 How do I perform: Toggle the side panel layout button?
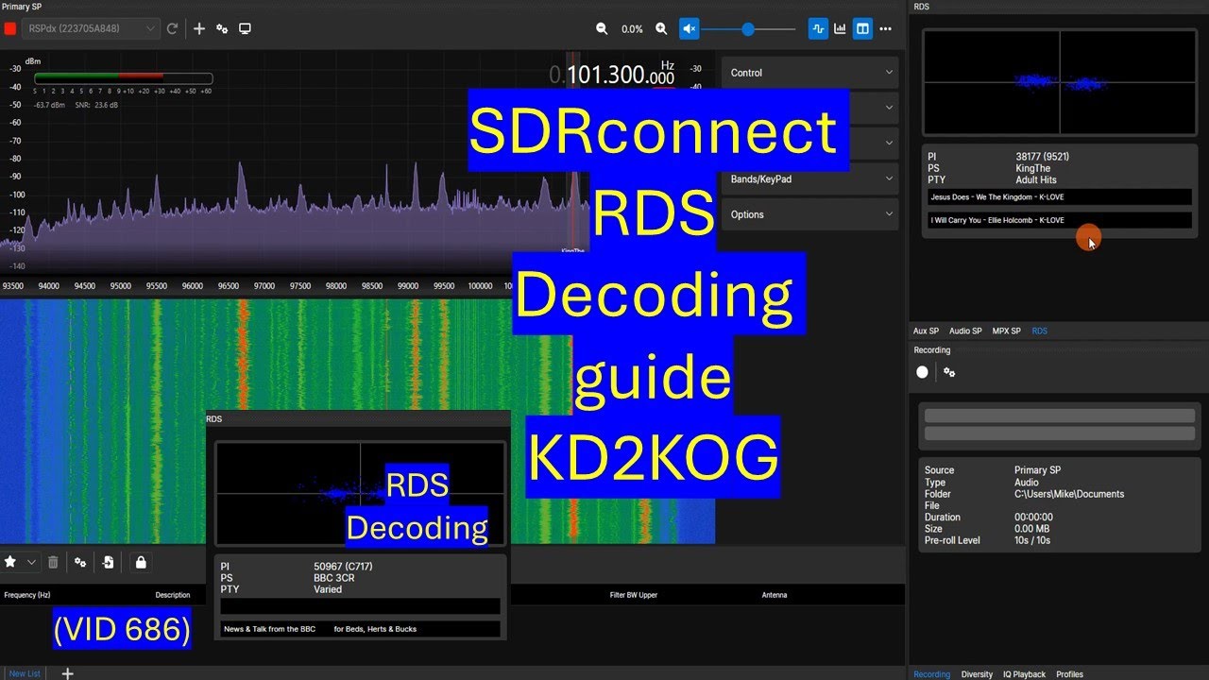pos(862,29)
